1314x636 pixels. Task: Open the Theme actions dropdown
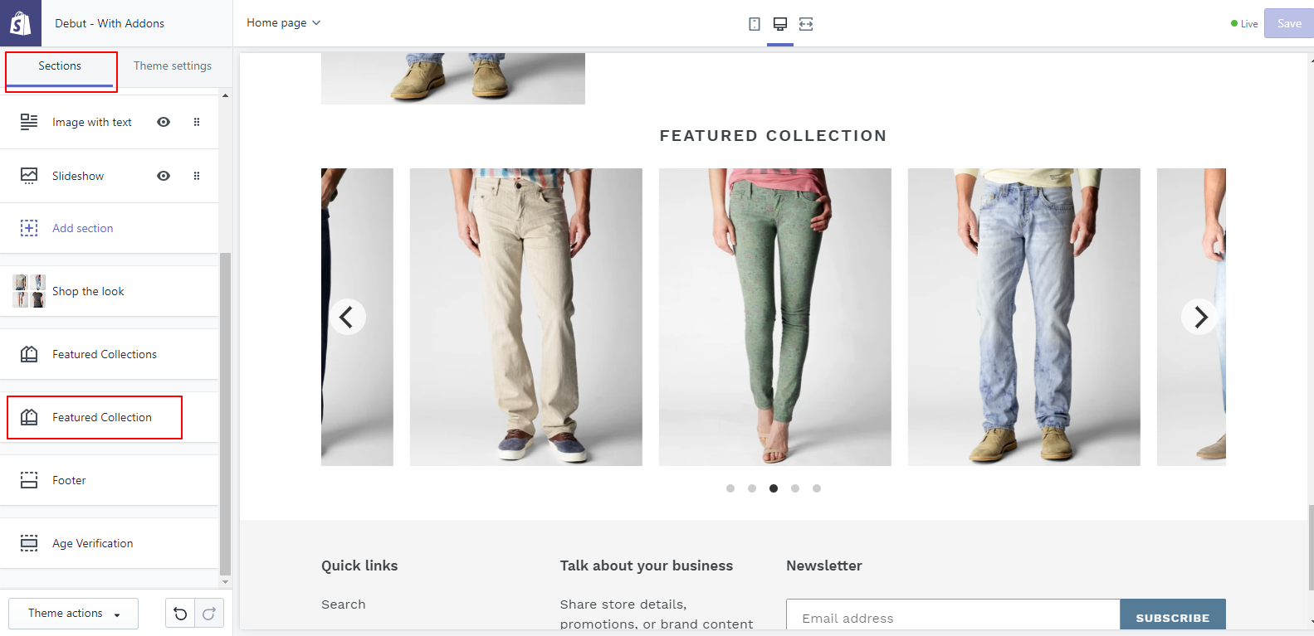[73, 614]
